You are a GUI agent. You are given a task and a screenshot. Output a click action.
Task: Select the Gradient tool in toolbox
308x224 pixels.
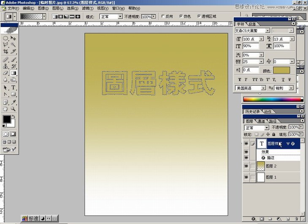13,73
